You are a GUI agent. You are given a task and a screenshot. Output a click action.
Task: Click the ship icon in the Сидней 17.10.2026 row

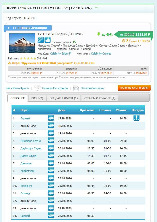click(51, 118)
